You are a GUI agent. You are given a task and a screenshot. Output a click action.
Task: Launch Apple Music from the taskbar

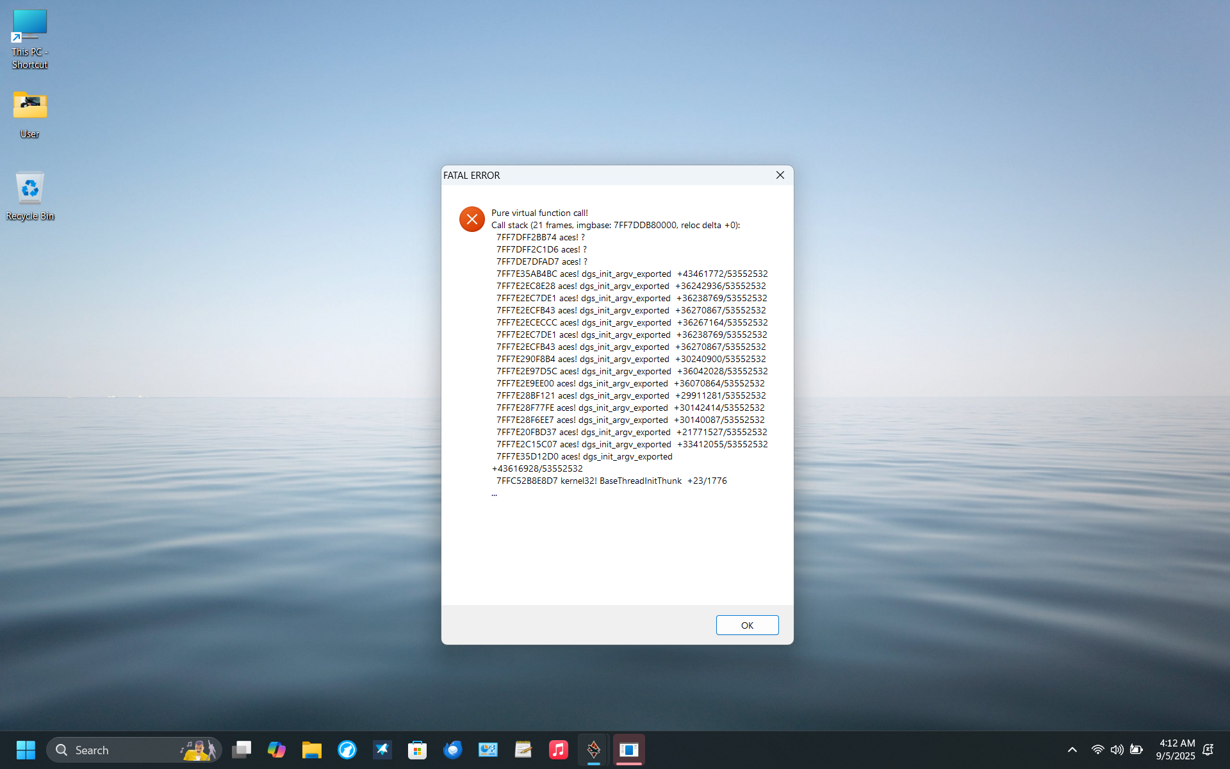pyautogui.click(x=558, y=750)
